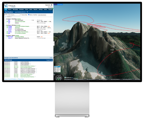Click the blue scrubber marker on the Cesium timeline
This screenshot has width=144, height=119.
click(x=77, y=80)
